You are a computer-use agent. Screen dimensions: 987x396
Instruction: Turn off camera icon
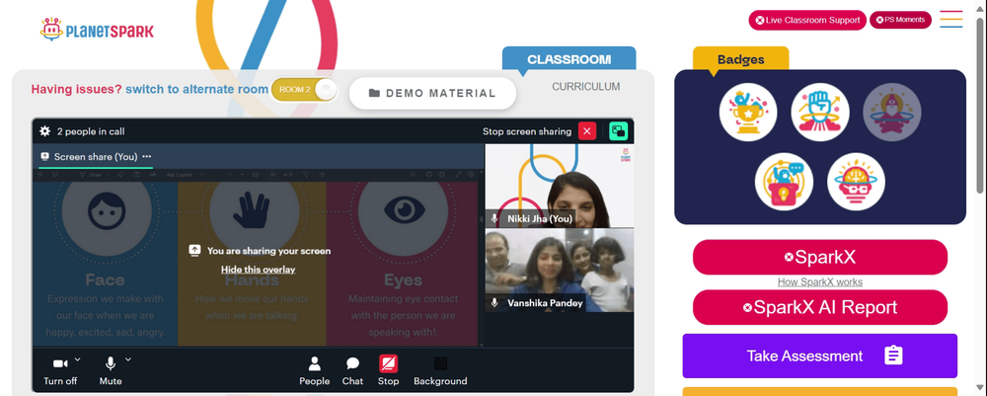click(x=60, y=363)
